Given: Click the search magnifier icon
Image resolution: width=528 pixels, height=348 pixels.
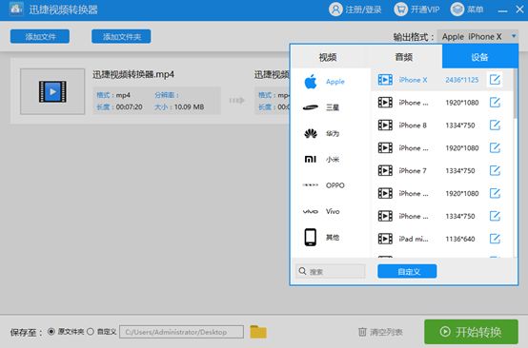Looking at the screenshot, I should click(302, 271).
